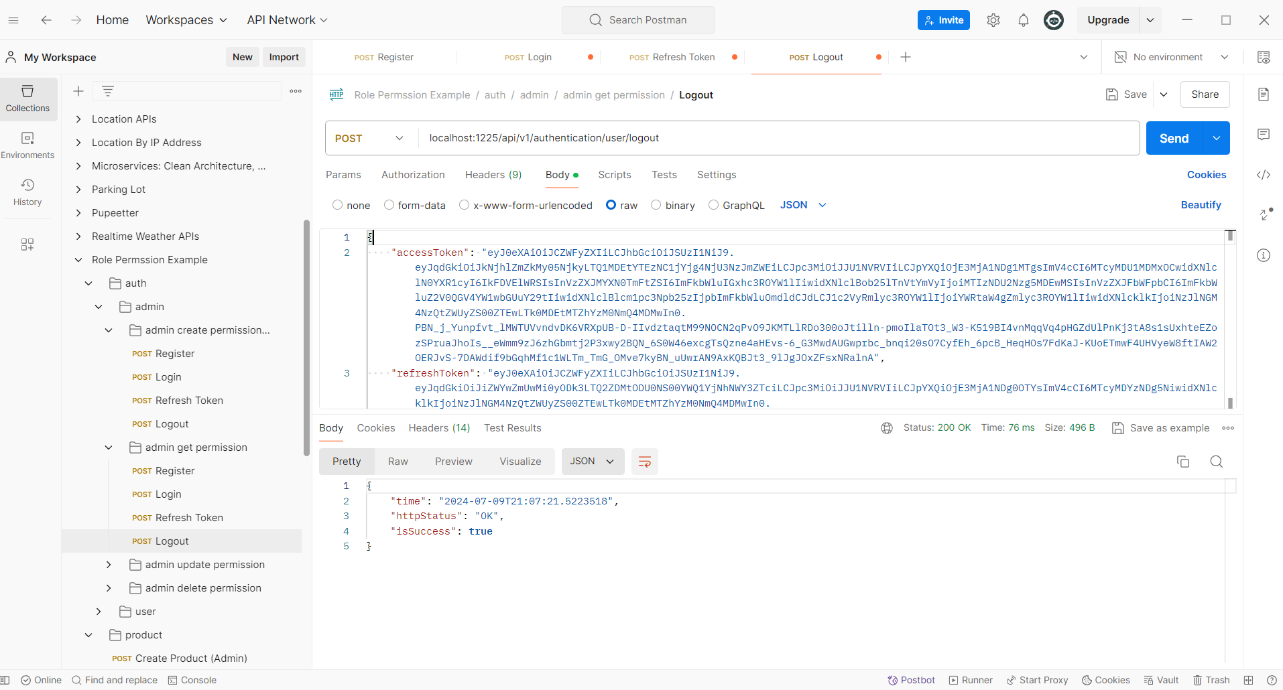Search within the response body
Screen dimensions: 1283x690
pos(1217,462)
